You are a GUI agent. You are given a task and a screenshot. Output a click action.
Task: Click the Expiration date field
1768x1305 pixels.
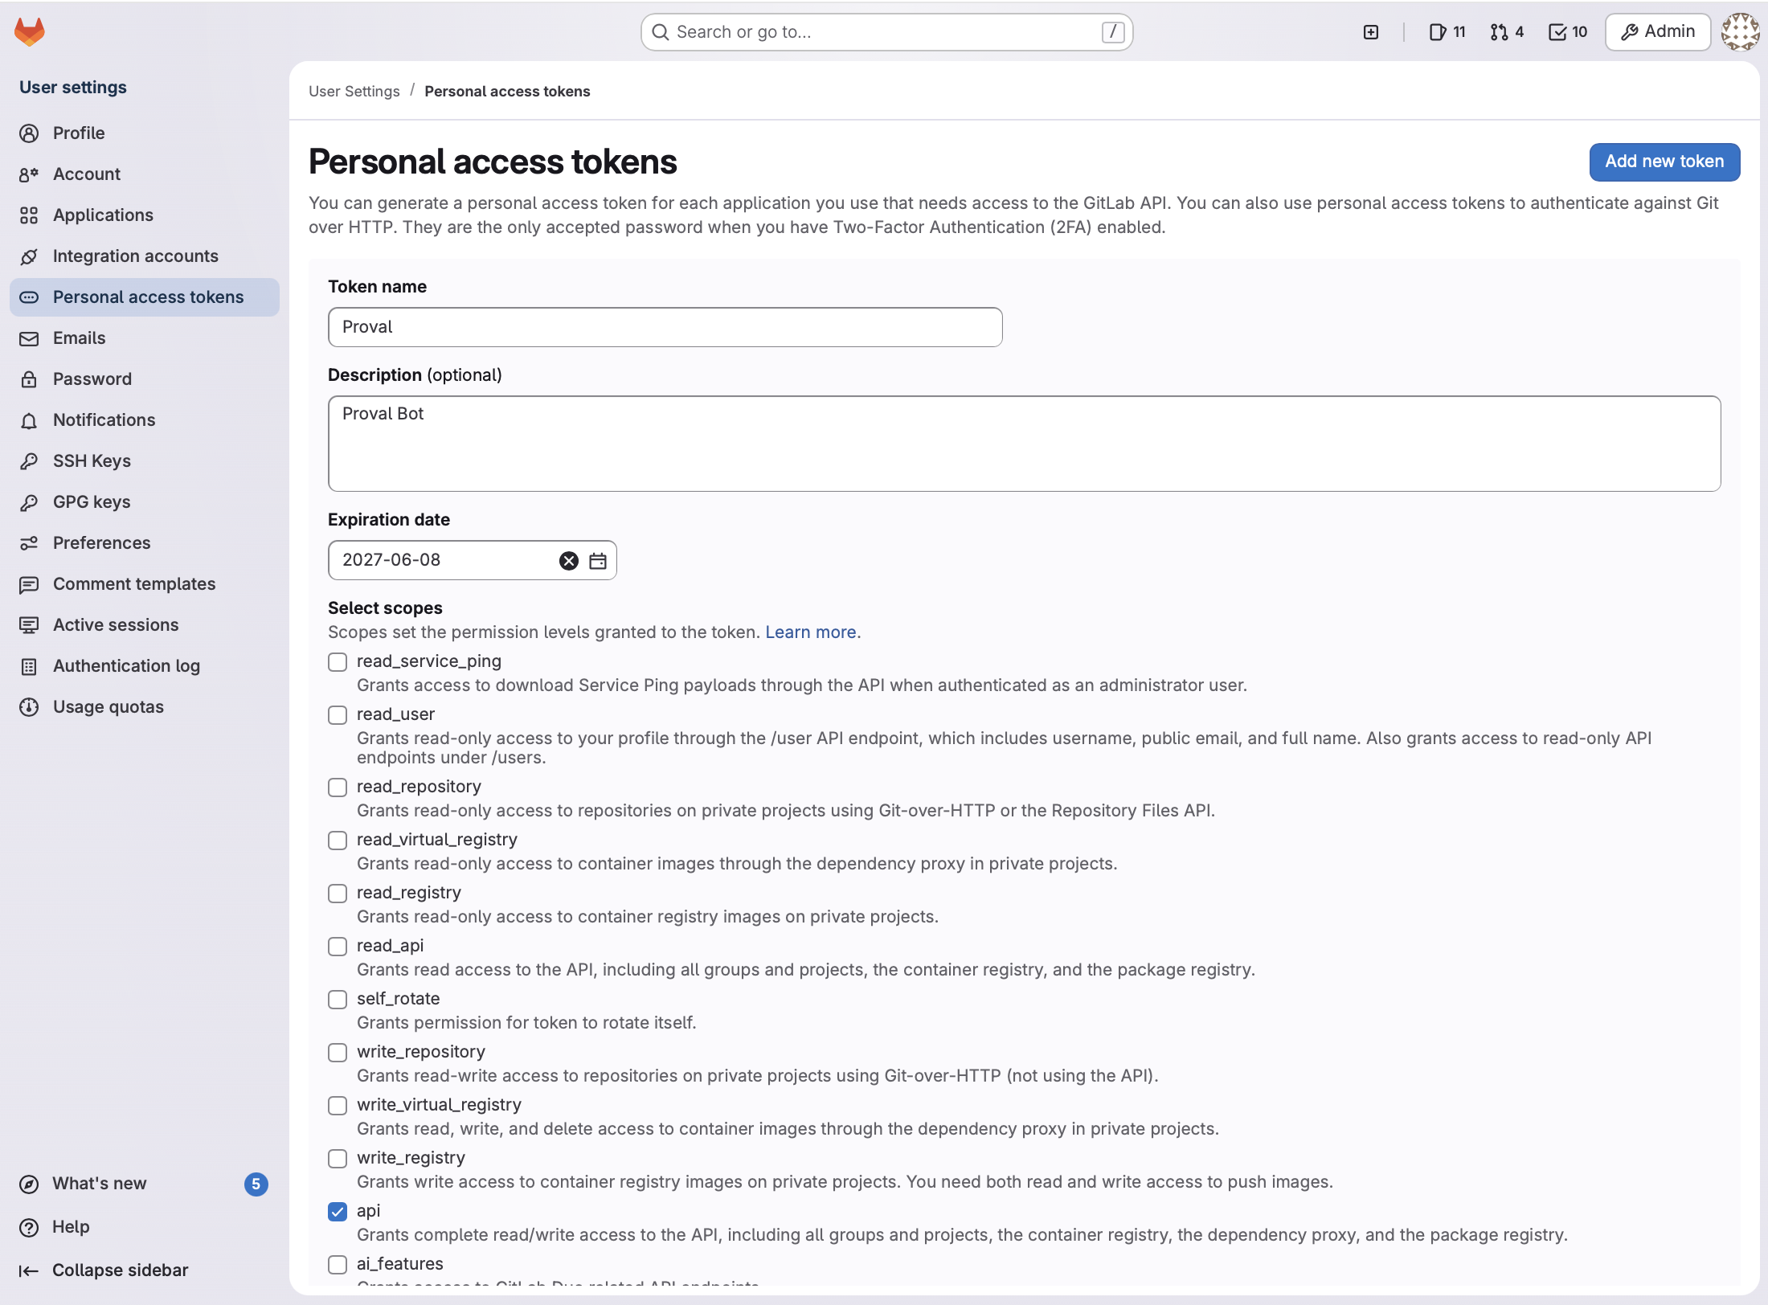coord(473,560)
